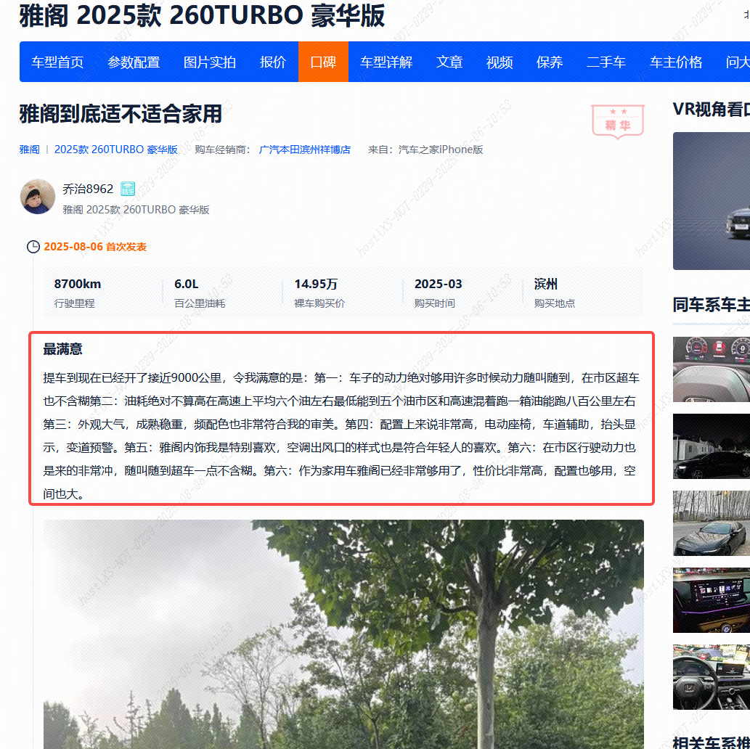This screenshot has height=749, width=750.
Task: Click the review title 雅阁到底适不适合家用
Action: coord(121,114)
